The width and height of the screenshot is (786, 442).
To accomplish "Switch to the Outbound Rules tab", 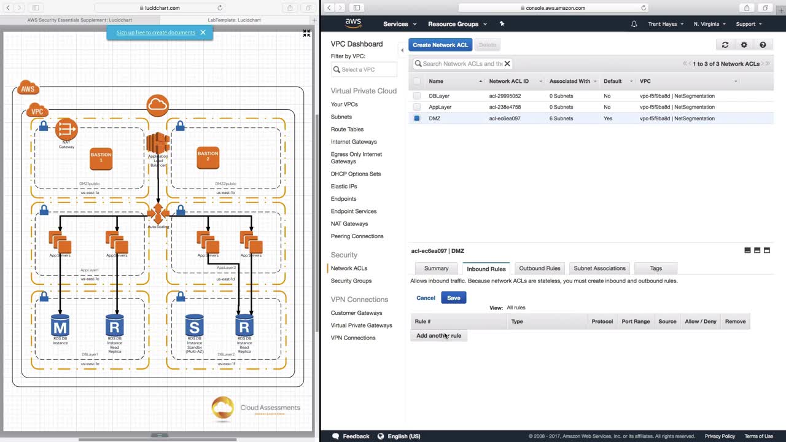I will coord(539,268).
